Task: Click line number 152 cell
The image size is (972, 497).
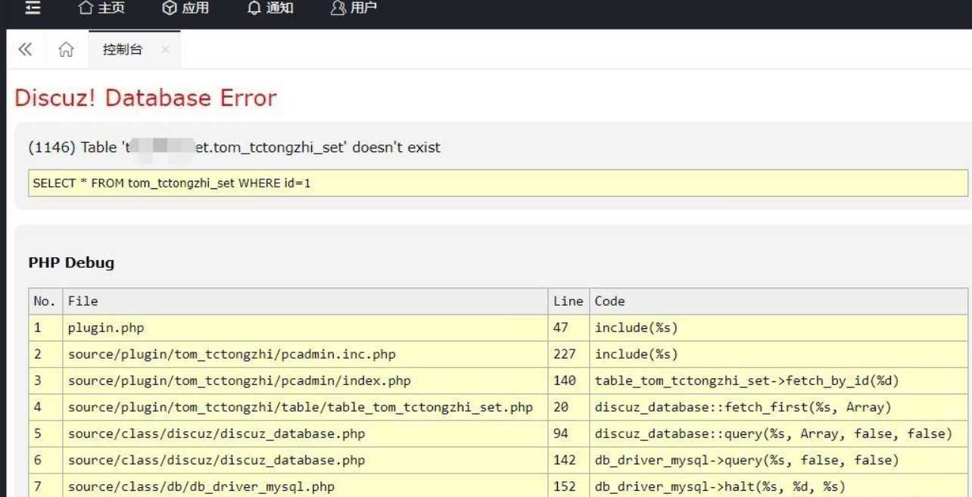Action: (569, 486)
